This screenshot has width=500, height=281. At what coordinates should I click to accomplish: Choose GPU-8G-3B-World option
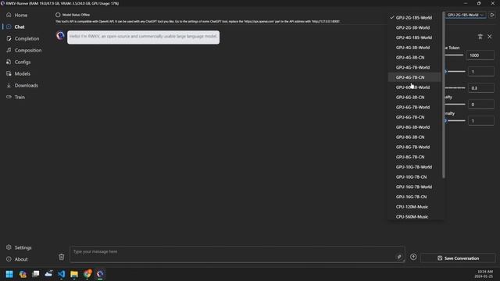coord(414,127)
